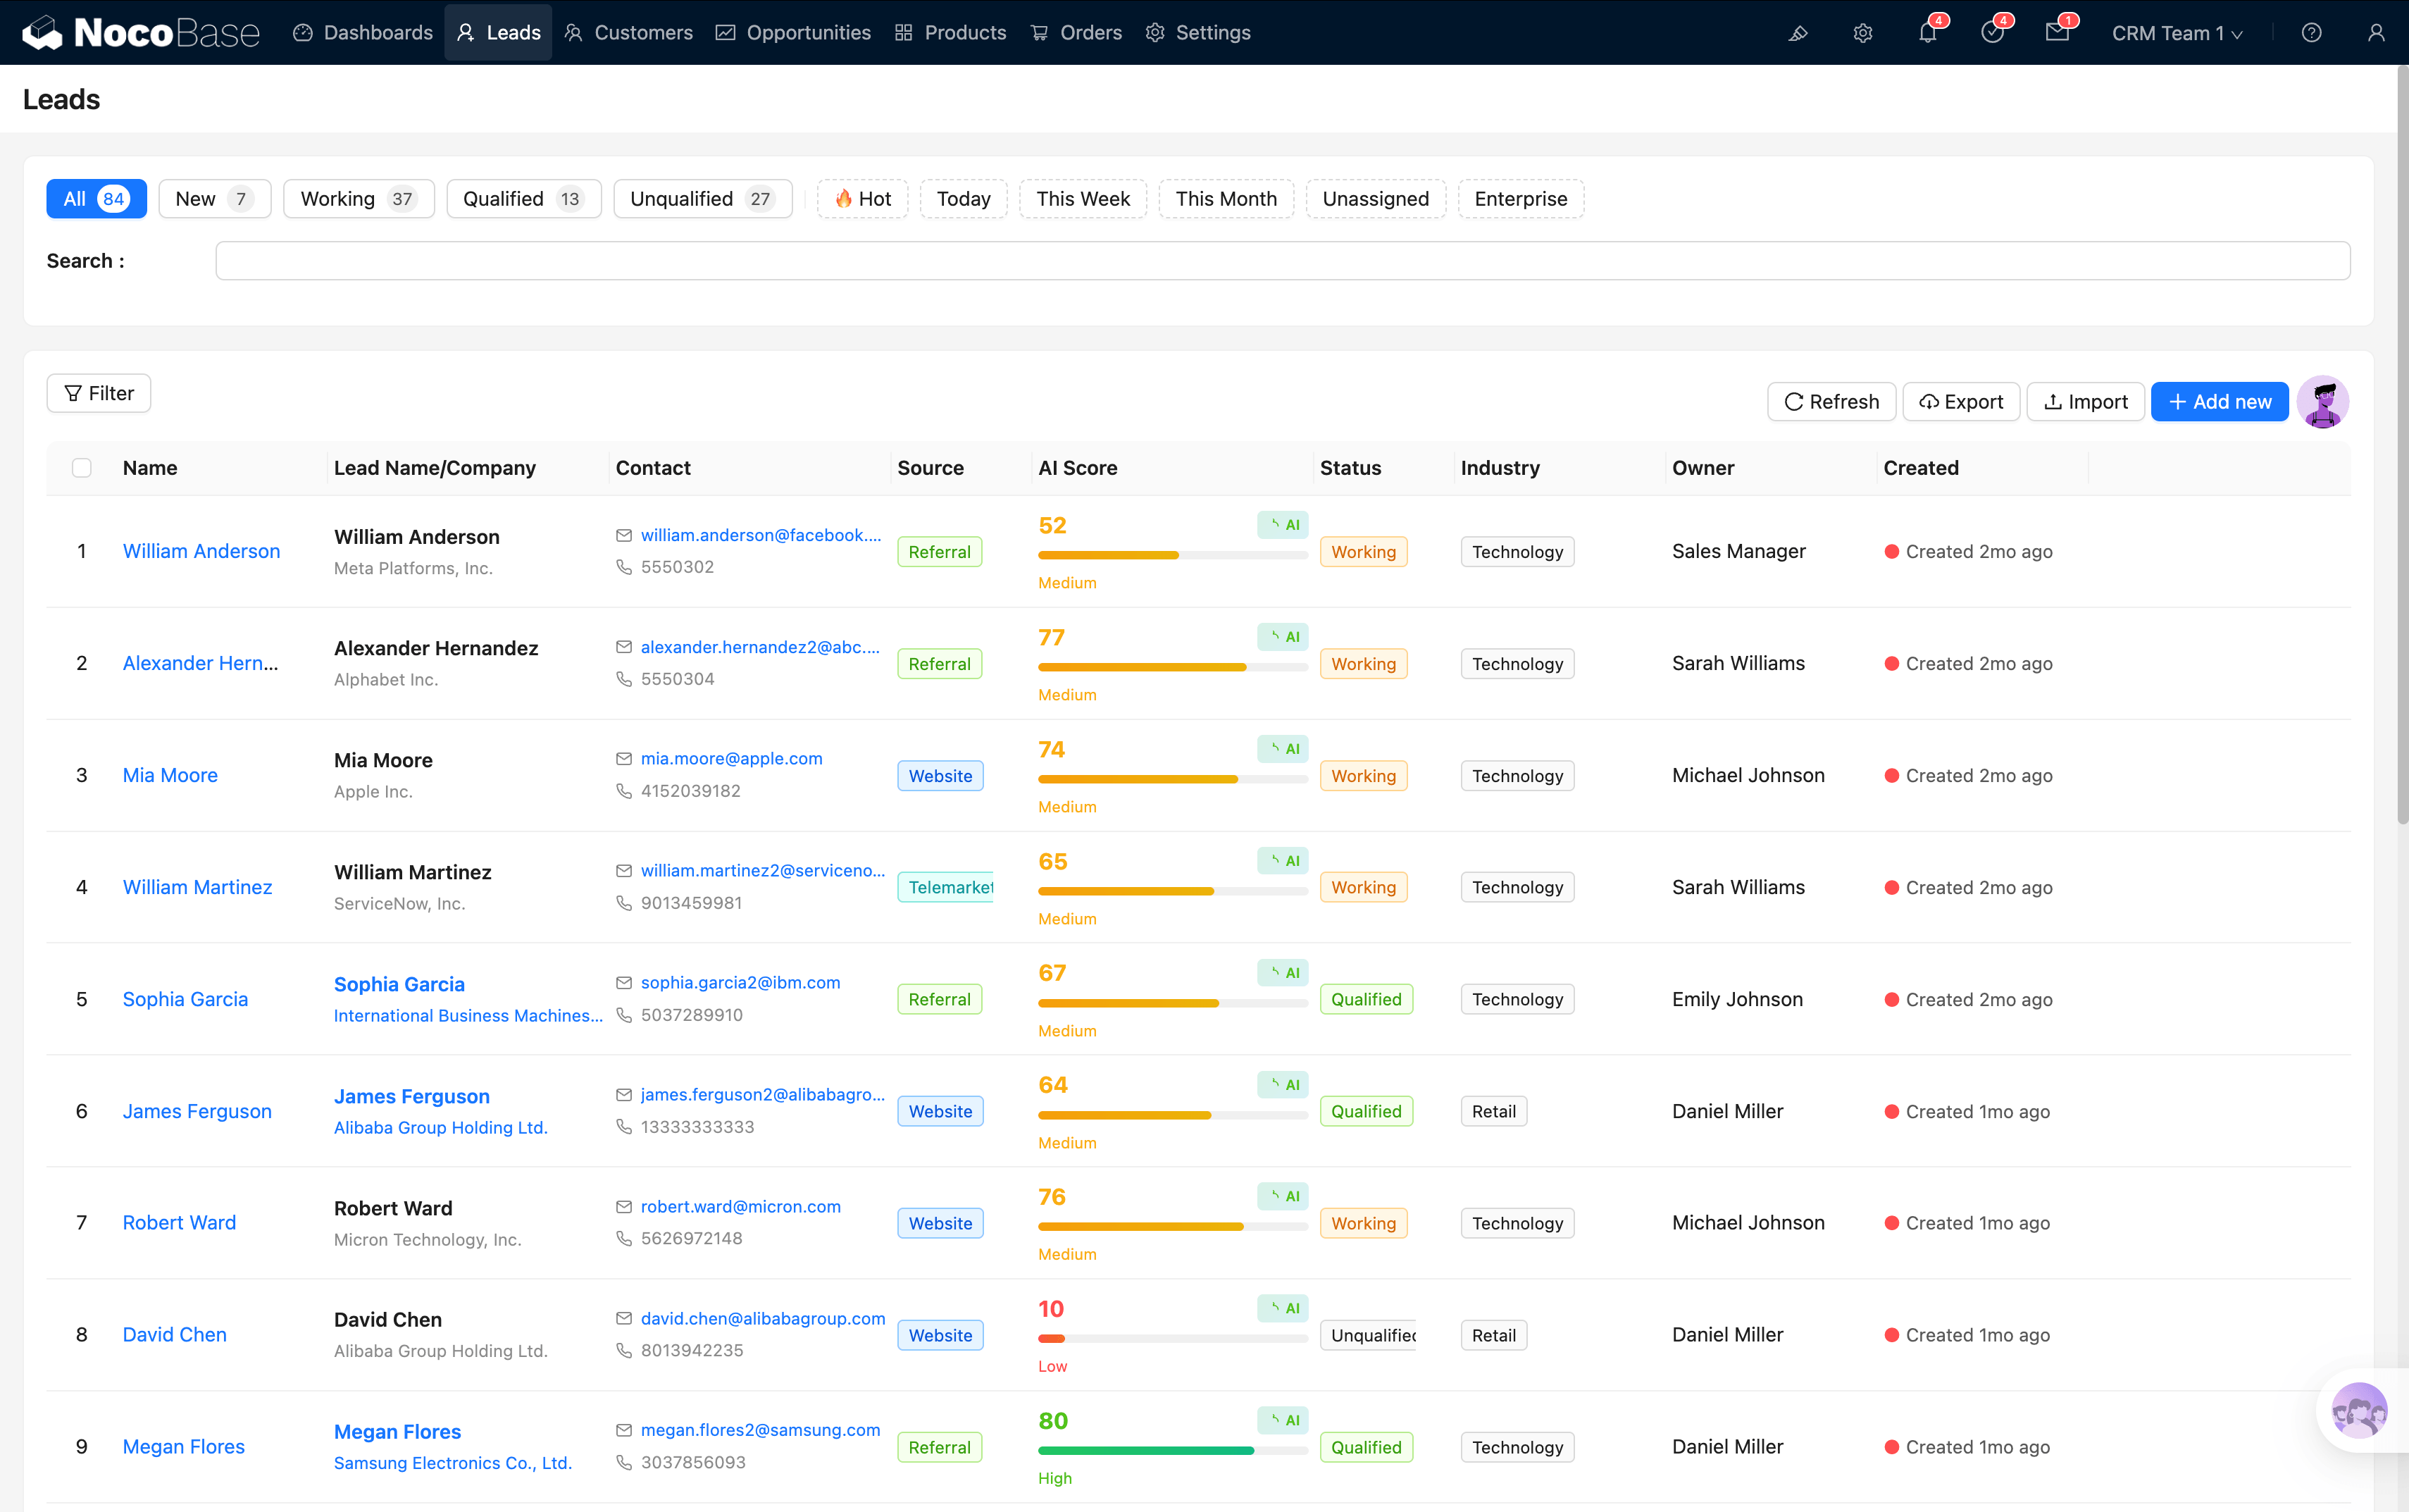Click the AI badge on William Anderson's score

(x=1283, y=524)
